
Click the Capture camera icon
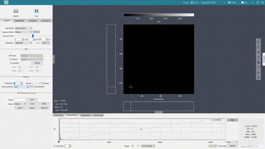pos(16,11)
